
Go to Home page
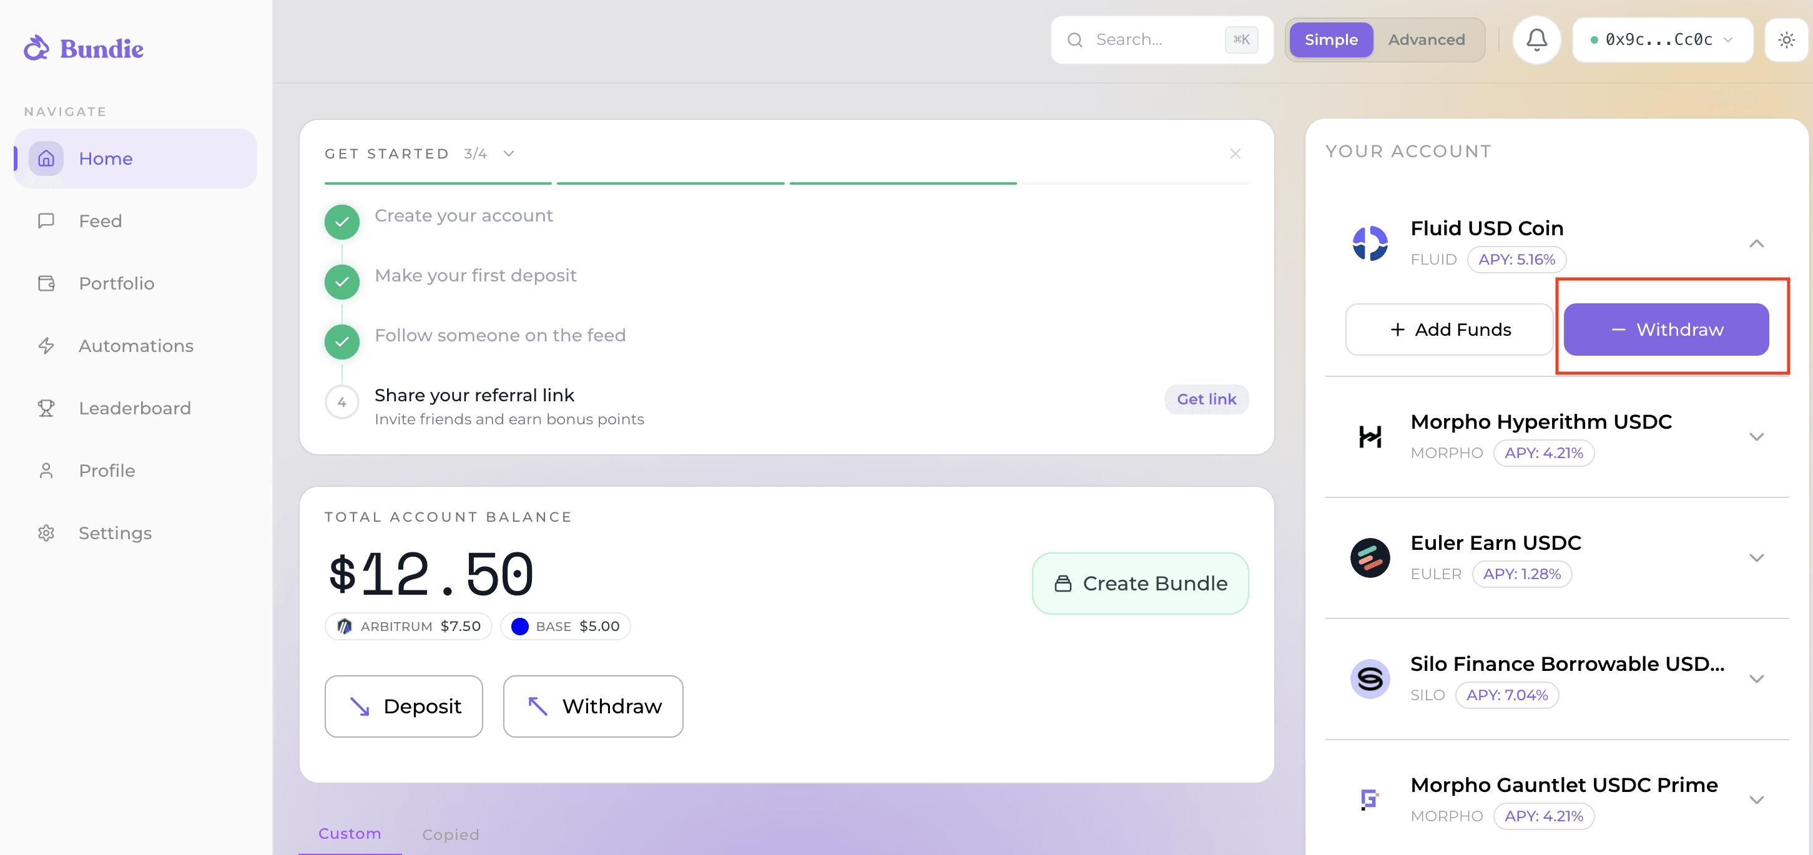tap(136, 159)
